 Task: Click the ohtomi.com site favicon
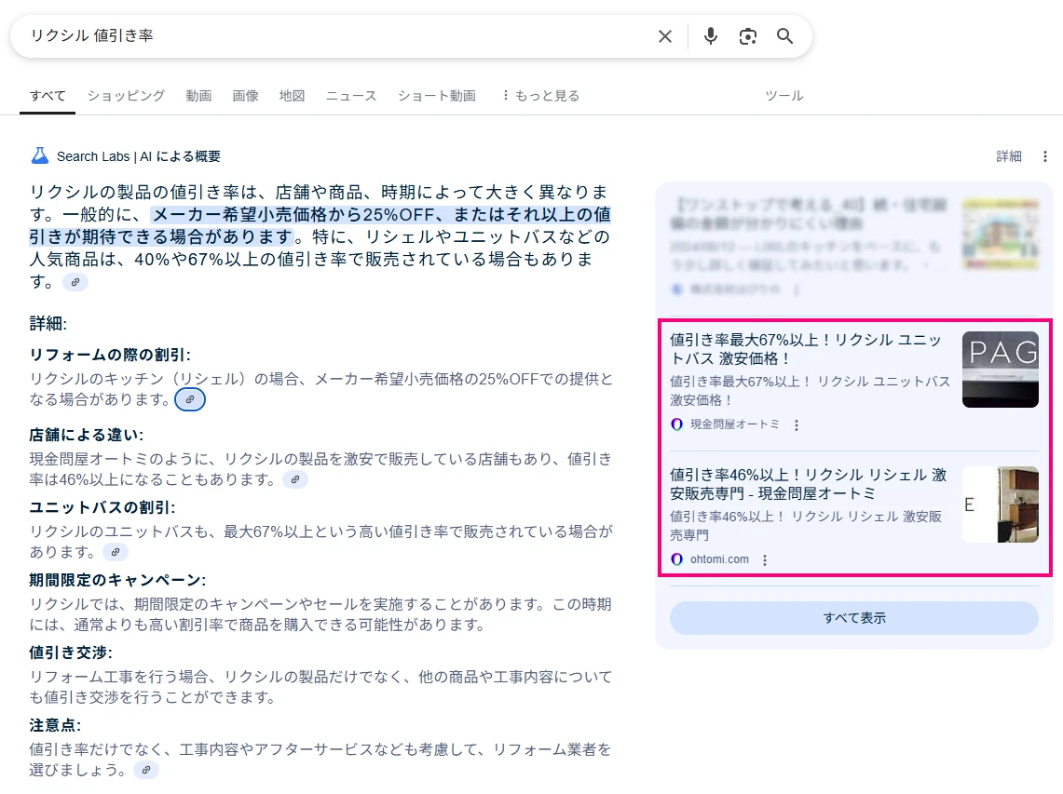pyautogui.click(x=676, y=558)
